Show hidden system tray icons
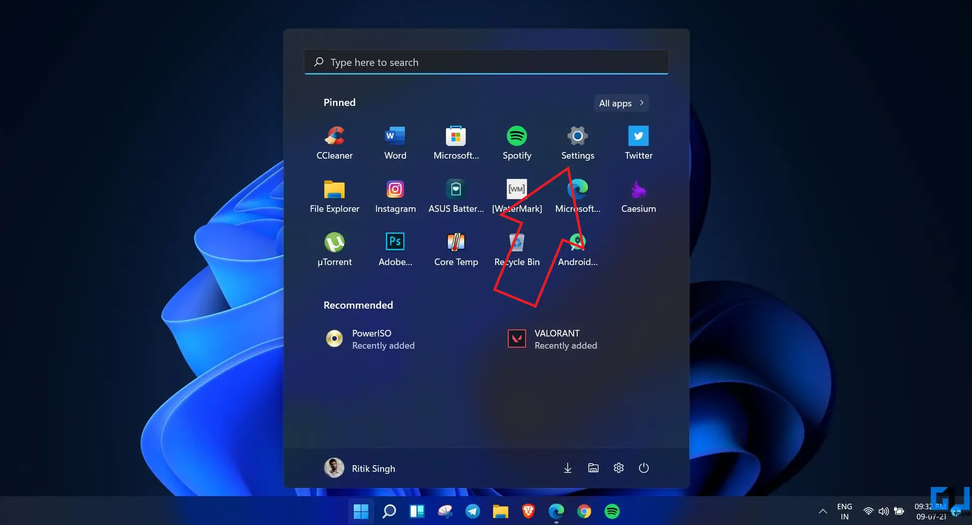This screenshot has height=525, width=972. (823, 511)
